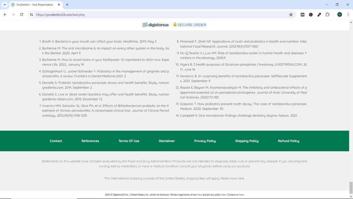Open a new tab with plus button
This screenshot has width=353, height=199.
67,5
